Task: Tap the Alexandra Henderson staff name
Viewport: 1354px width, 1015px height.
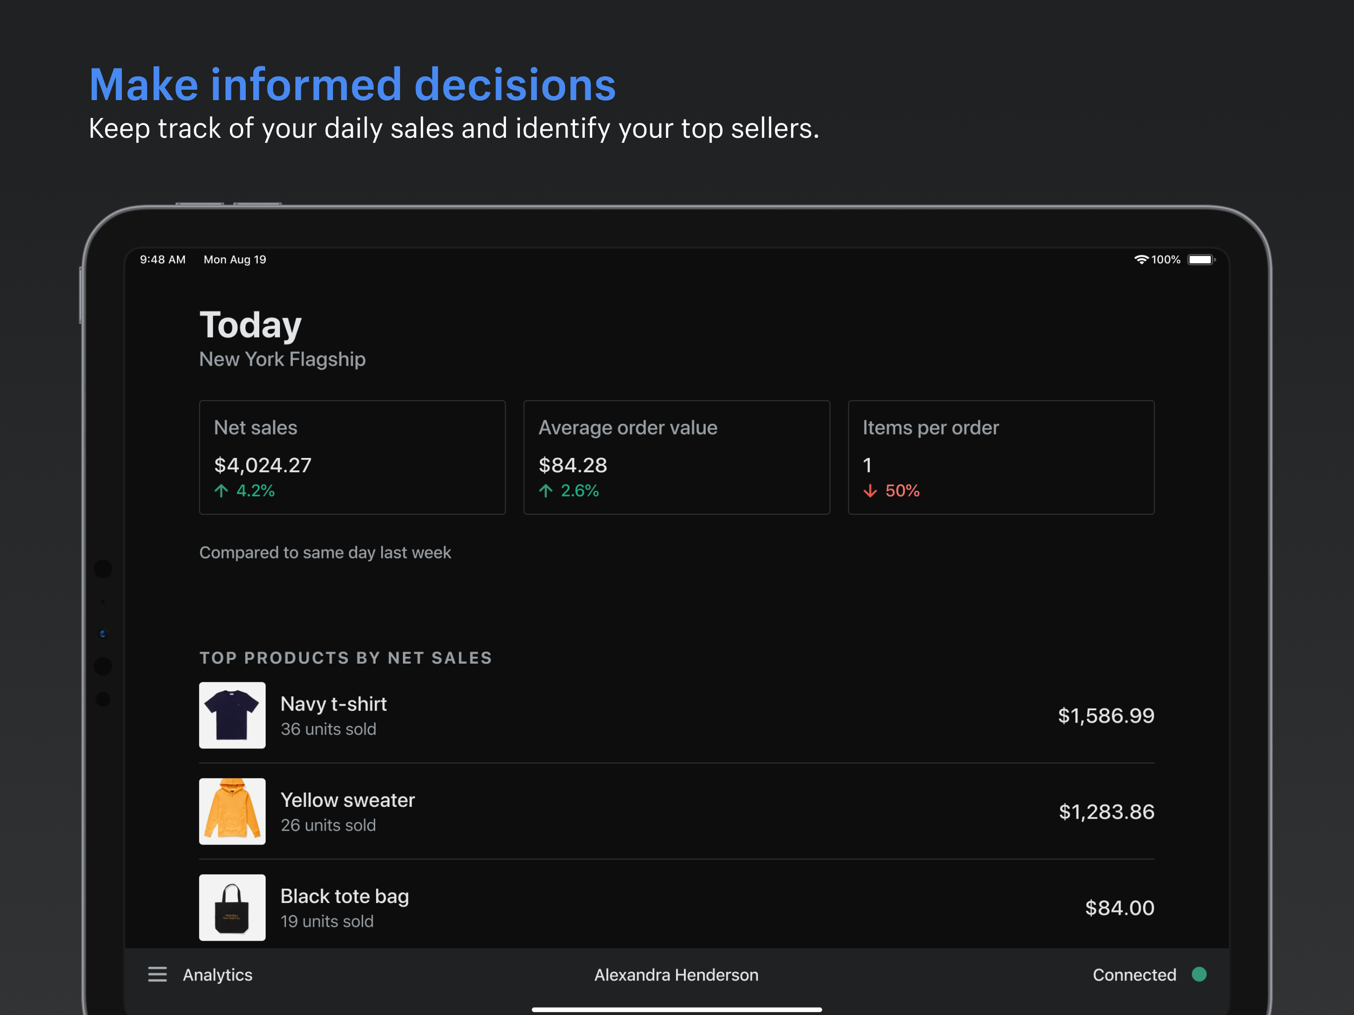Action: point(676,974)
